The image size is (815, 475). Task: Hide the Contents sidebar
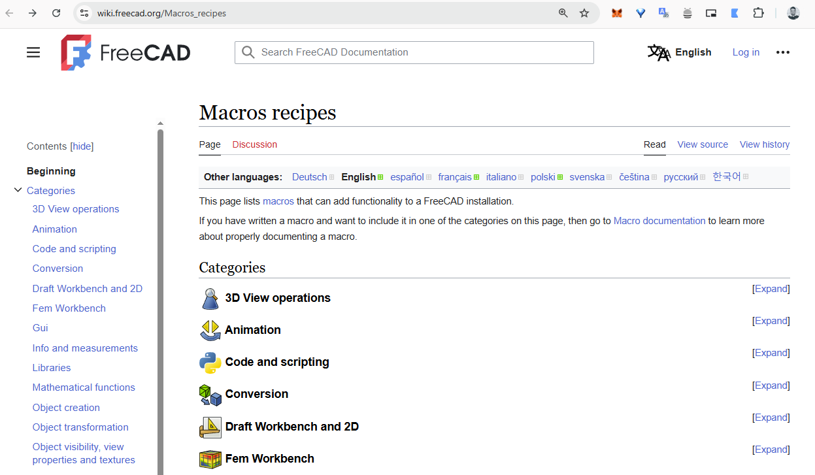(82, 146)
